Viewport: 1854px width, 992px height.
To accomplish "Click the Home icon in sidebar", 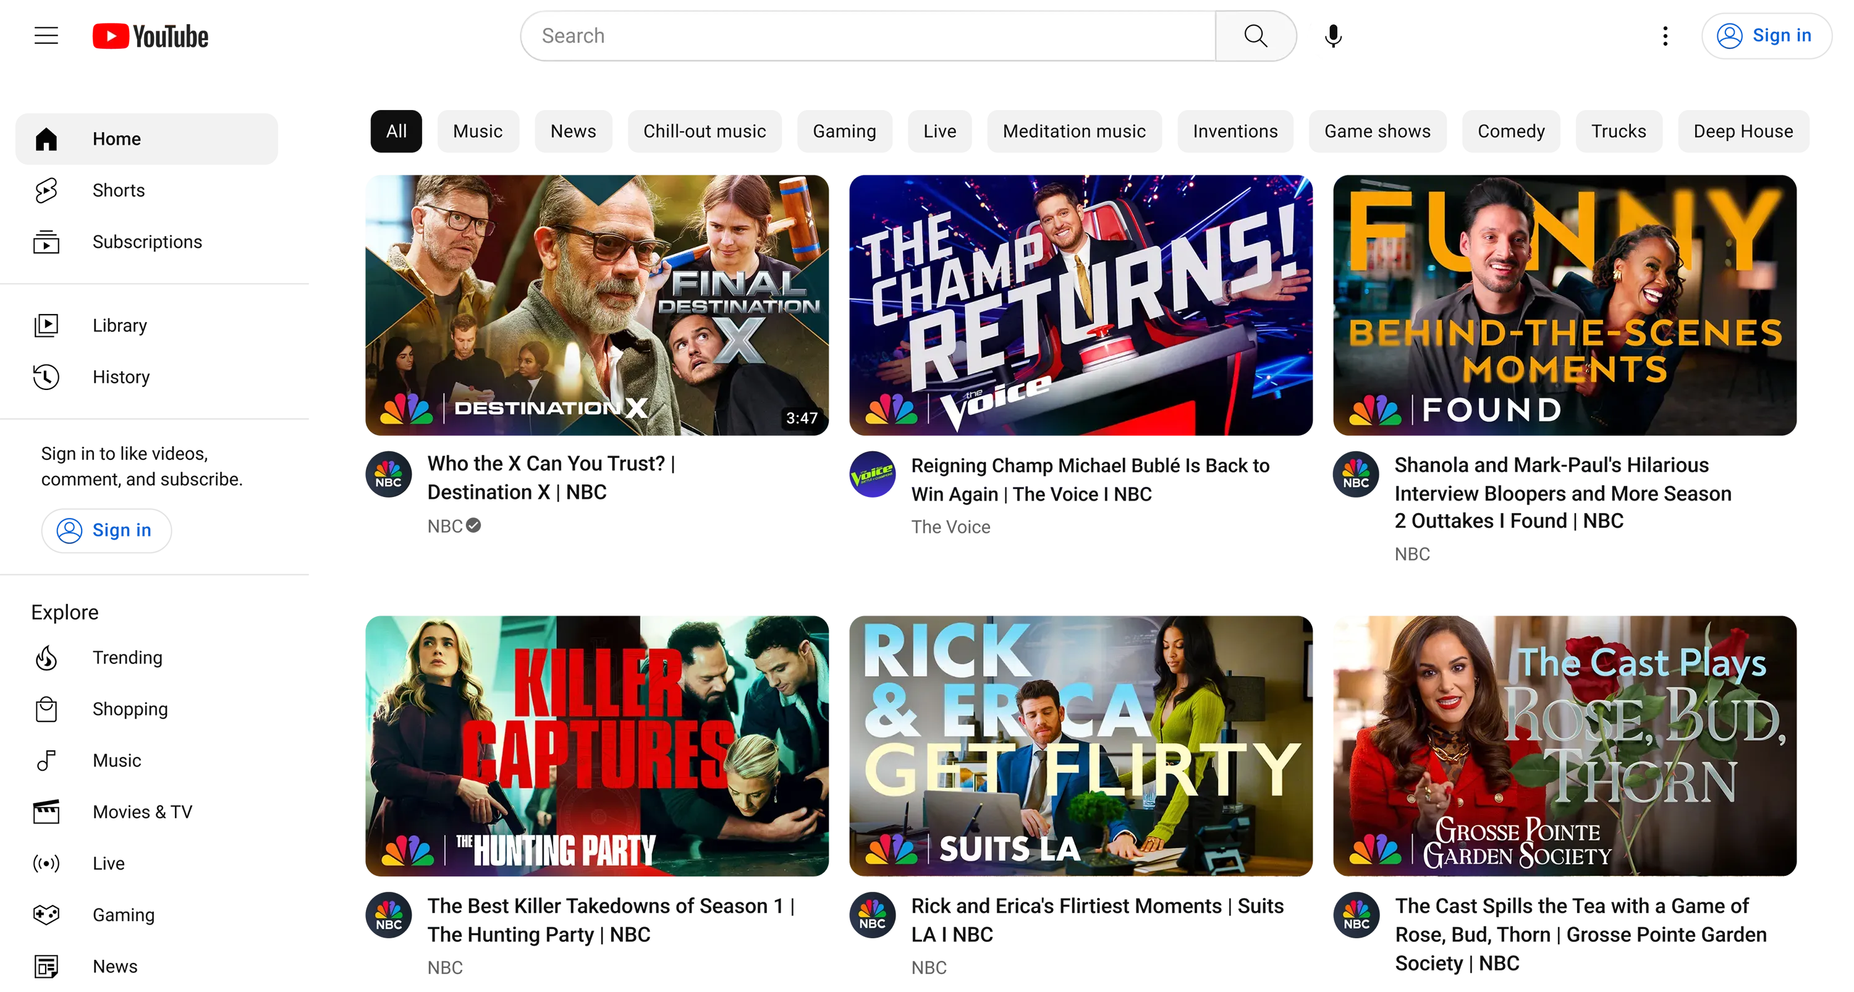I will pos(46,139).
